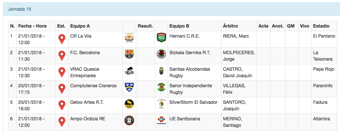The height and width of the screenshot is (133, 340).
Task: Click the Bizkaia Gernika R.T. team badge
Action: [162, 54]
